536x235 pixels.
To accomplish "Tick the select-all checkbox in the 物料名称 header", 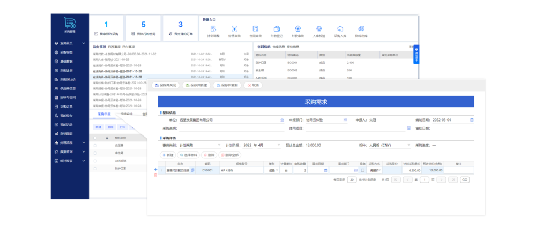I will coord(95,138).
